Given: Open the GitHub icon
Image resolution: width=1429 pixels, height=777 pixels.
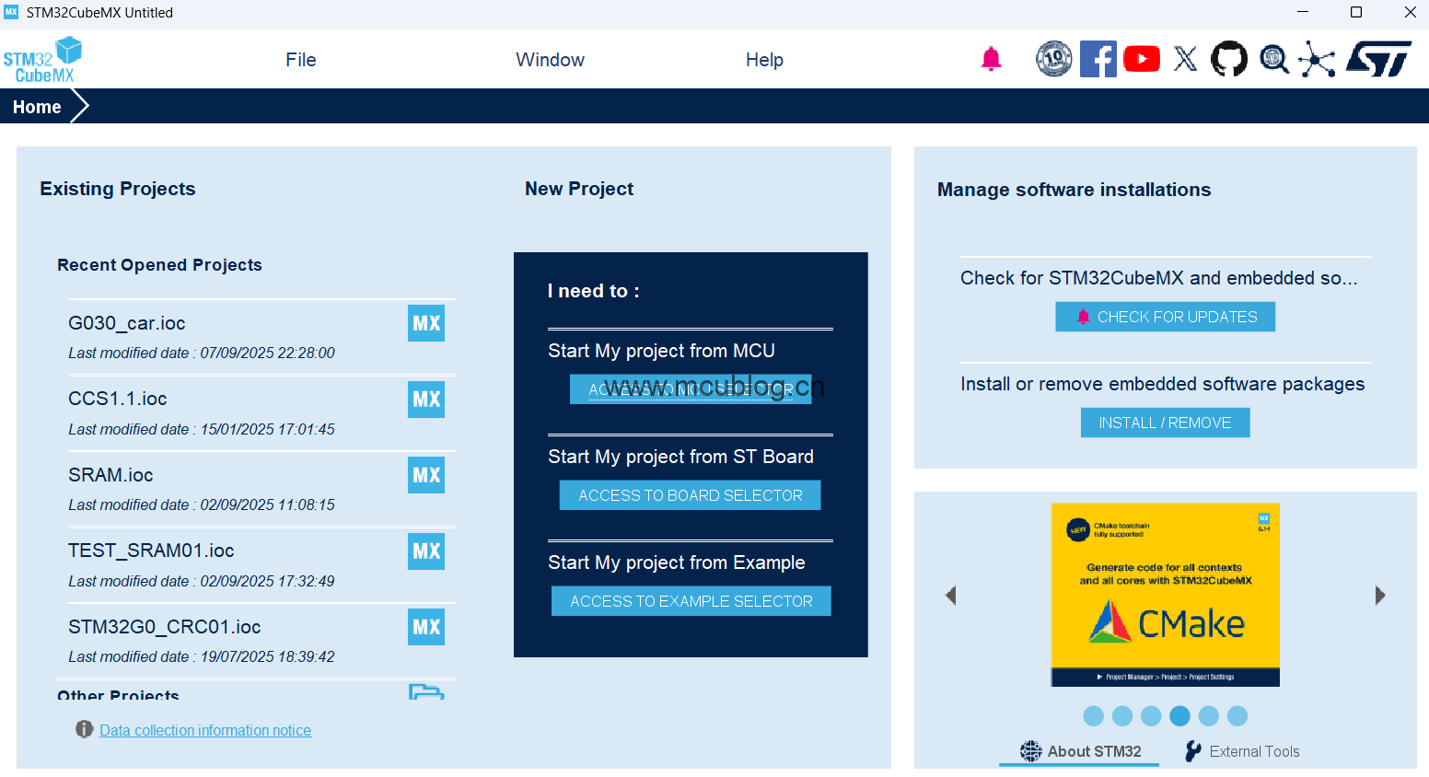Looking at the screenshot, I should tap(1229, 59).
